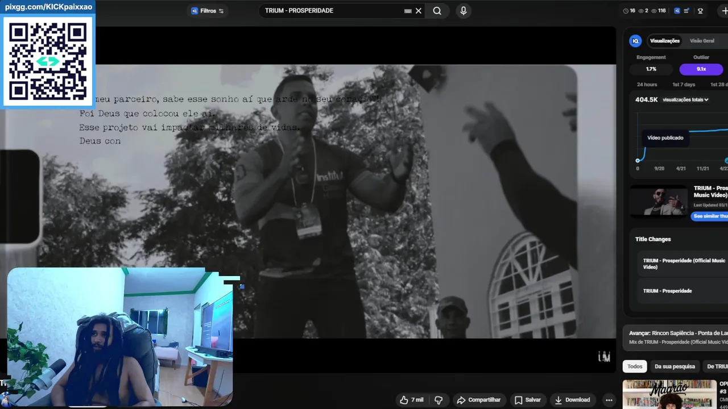Select the 1st 7 days time range
Image resolution: width=728 pixels, height=409 pixels.
coord(684,85)
